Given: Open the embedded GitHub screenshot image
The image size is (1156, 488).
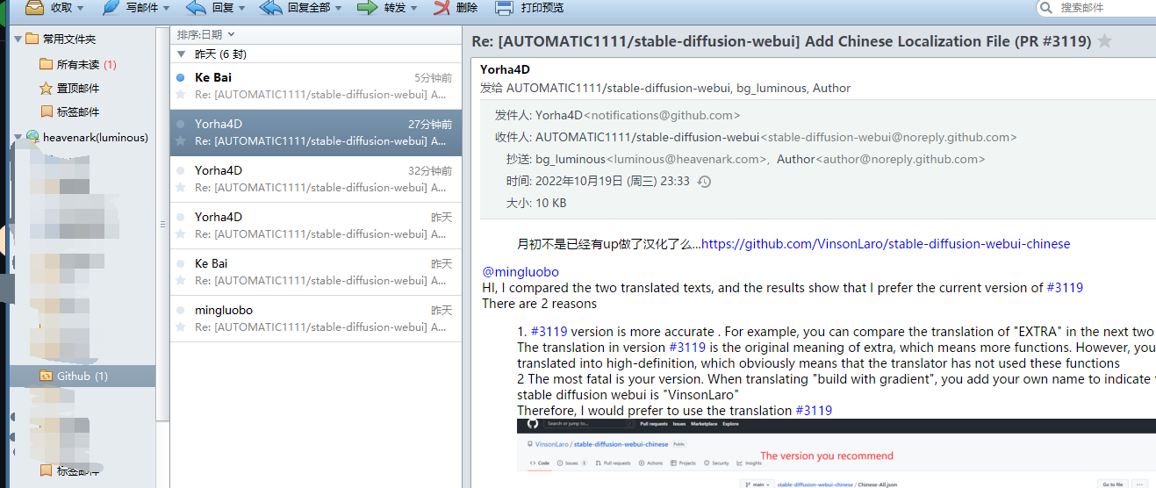Looking at the screenshot, I should (x=836, y=453).
